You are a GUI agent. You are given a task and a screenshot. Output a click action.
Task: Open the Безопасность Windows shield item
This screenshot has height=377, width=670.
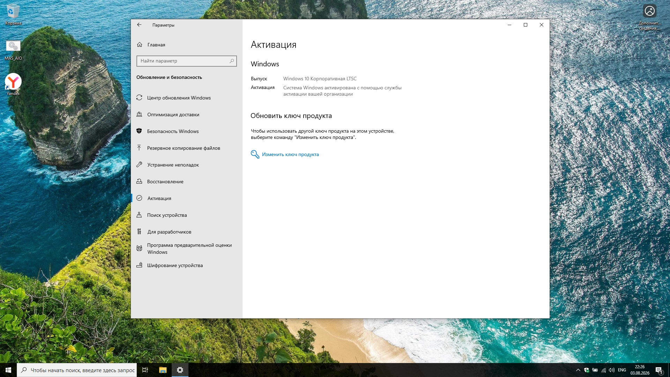(186, 131)
